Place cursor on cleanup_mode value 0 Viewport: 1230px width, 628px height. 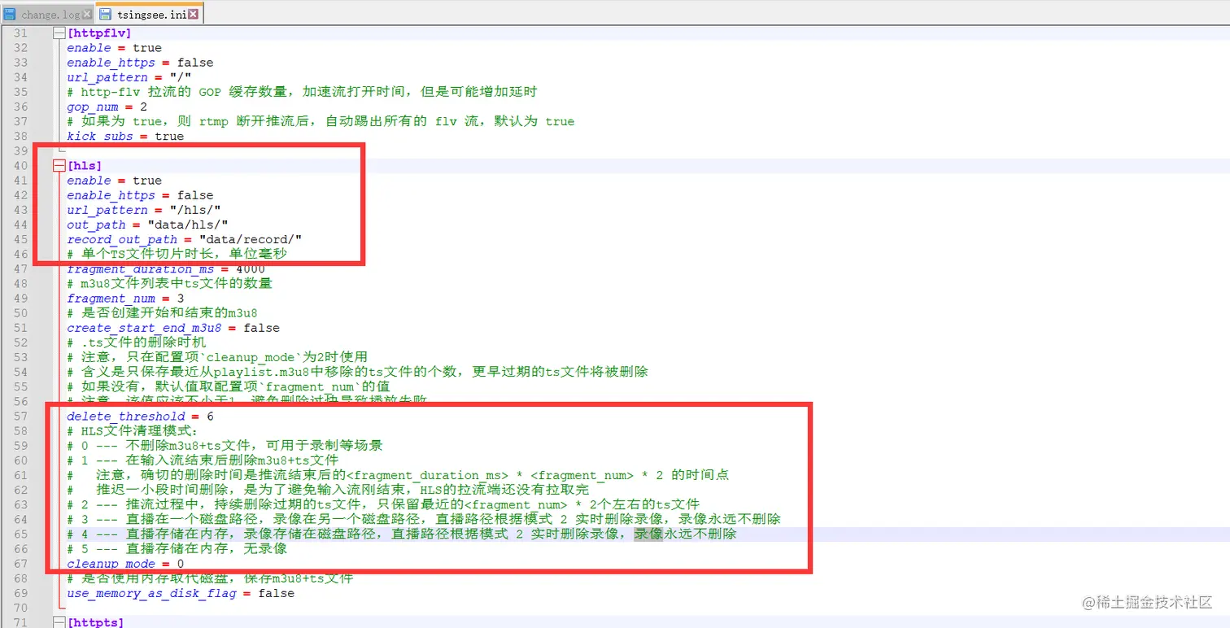(x=181, y=564)
